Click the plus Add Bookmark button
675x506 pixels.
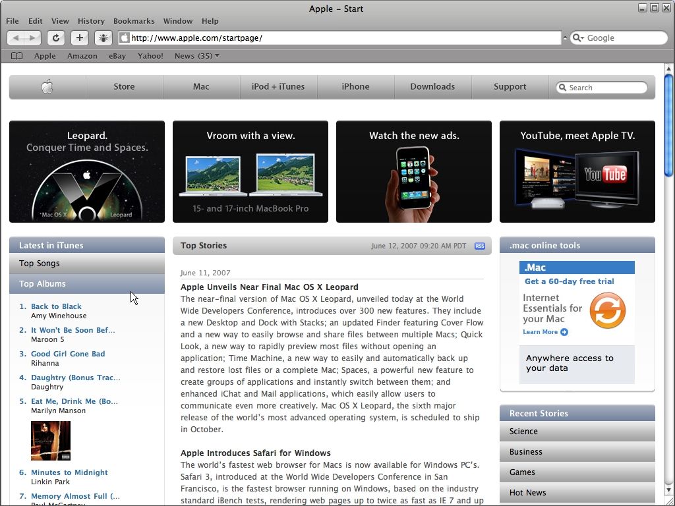point(80,38)
